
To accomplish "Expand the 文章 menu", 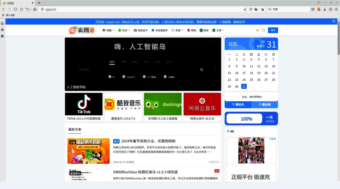I will pos(218,30).
